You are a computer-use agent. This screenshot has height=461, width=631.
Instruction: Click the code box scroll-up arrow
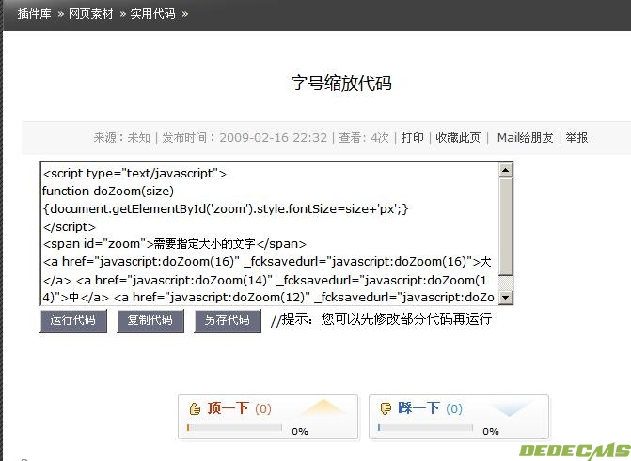(x=505, y=170)
